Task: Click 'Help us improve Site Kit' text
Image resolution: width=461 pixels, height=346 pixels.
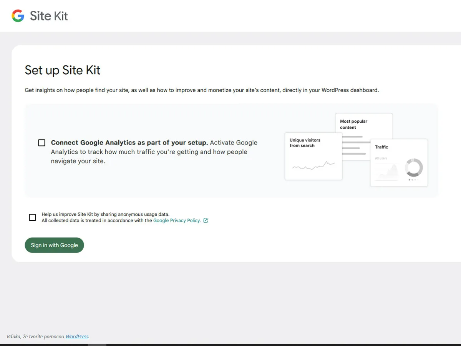Action: 105,215
